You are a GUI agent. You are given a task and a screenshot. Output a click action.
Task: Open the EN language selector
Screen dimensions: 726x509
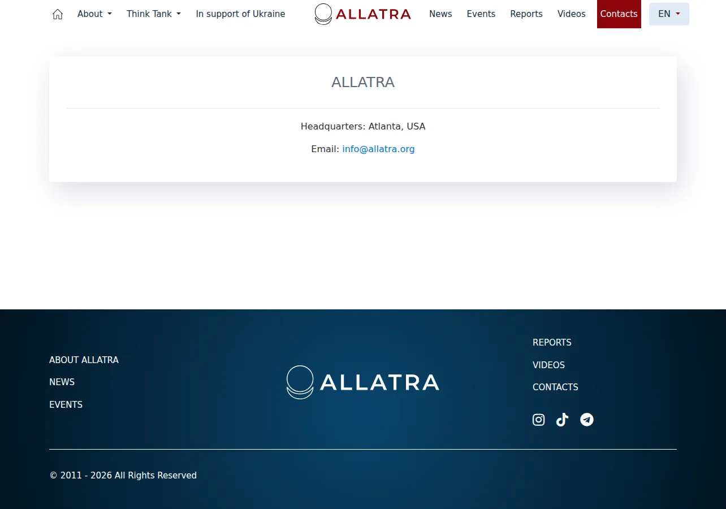(x=669, y=14)
